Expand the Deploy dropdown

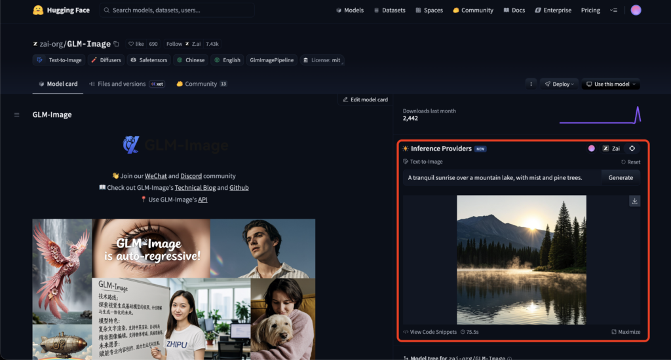click(x=559, y=84)
